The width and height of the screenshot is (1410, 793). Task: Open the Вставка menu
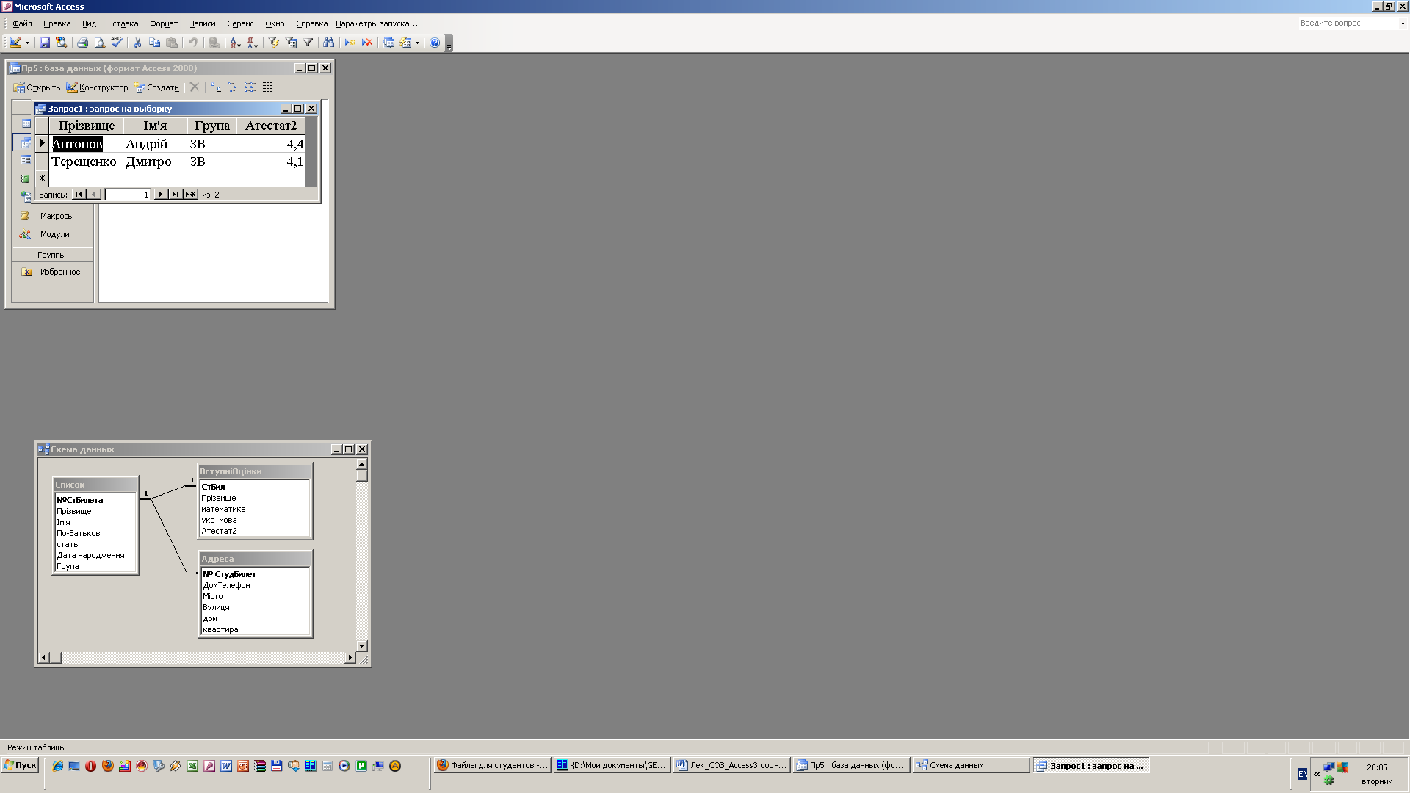pyautogui.click(x=123, y=23)
